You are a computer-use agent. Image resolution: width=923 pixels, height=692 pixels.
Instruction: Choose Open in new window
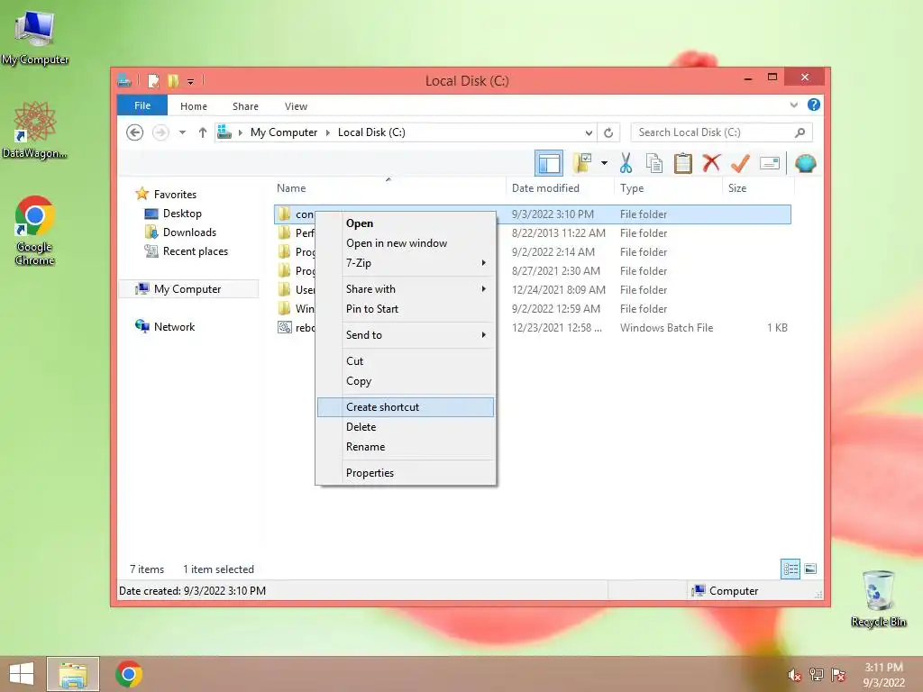tap(406, 243)
